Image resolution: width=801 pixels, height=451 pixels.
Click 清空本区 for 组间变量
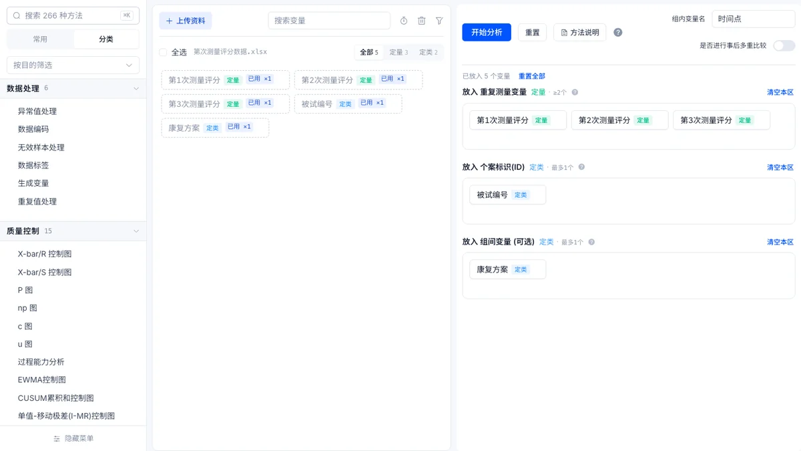pos(780,242)
